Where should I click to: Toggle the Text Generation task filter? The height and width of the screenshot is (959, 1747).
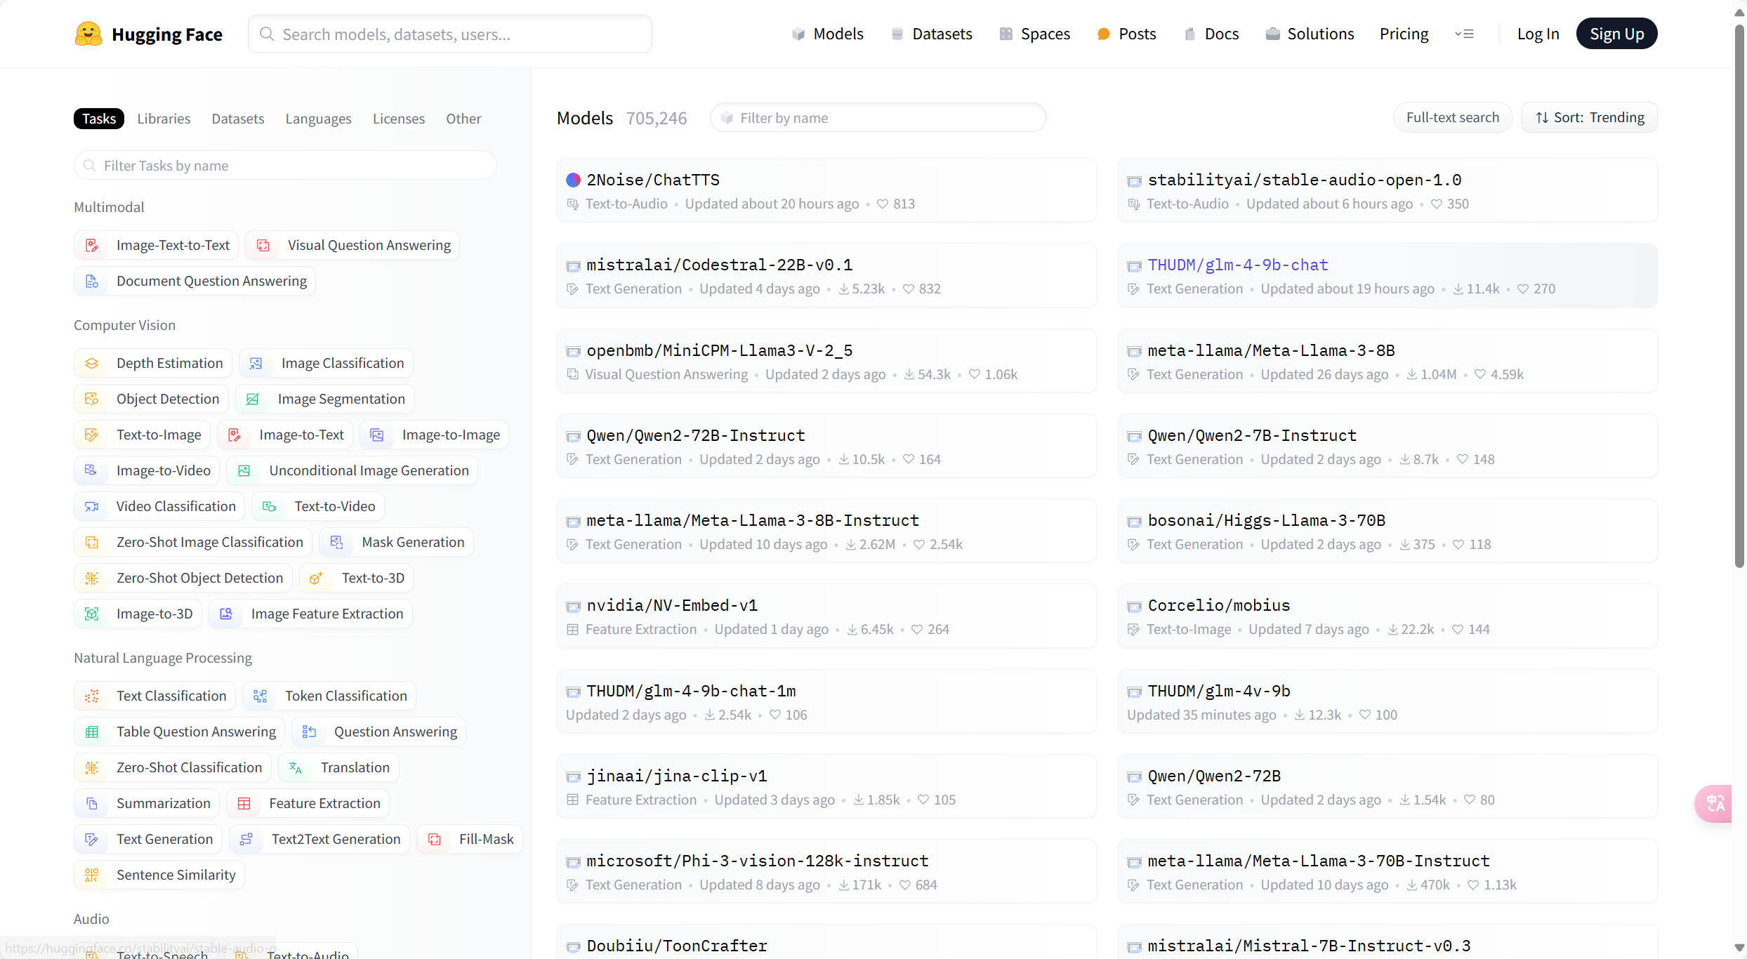click(x=148, y=839)
